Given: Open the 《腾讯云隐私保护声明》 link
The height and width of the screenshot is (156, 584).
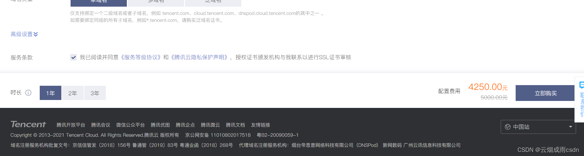Looking at the screenshot, I should [x=199, y=57].
